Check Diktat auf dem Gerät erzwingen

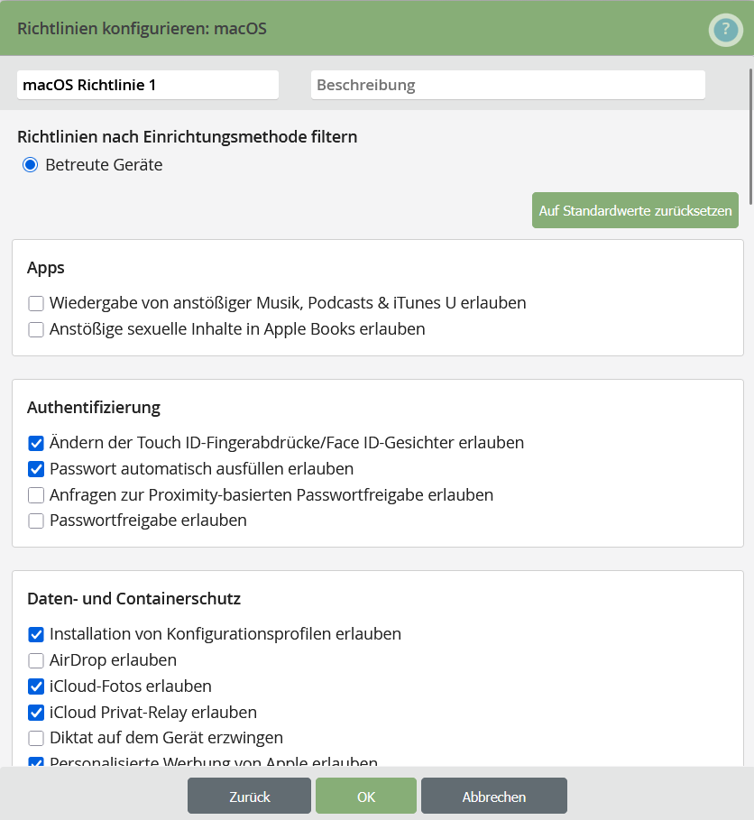point(36,738)
